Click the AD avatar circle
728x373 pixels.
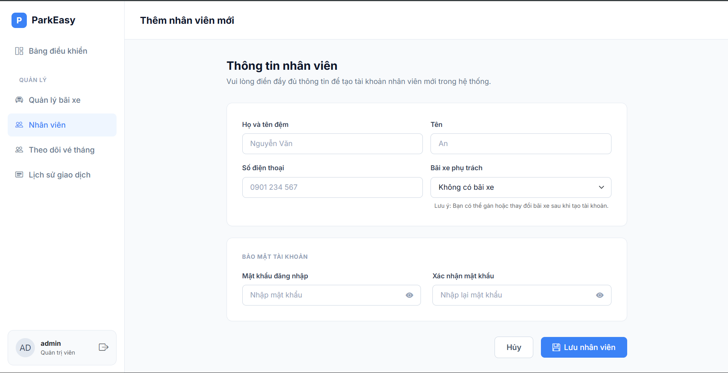click(x=25, y=348)
